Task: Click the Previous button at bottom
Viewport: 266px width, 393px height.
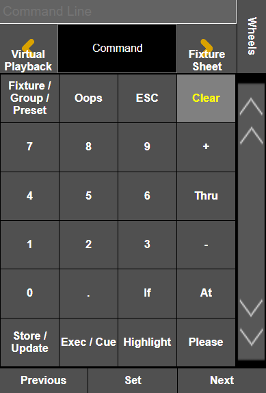Action: (x=44, y=381)
